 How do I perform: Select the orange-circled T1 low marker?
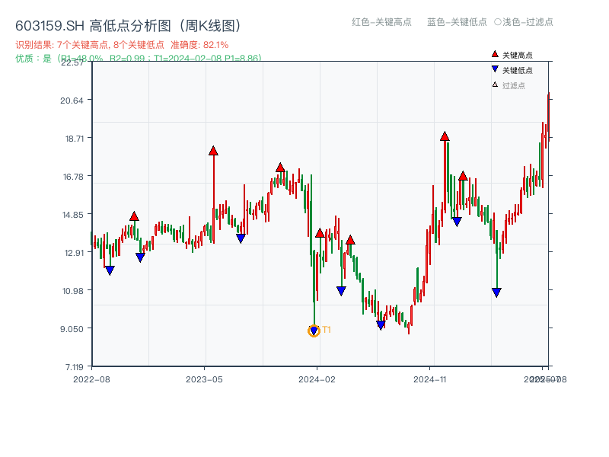[314, 331]
